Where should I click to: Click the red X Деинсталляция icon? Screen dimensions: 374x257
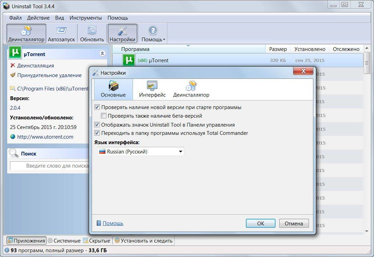[x=13, y=65]
